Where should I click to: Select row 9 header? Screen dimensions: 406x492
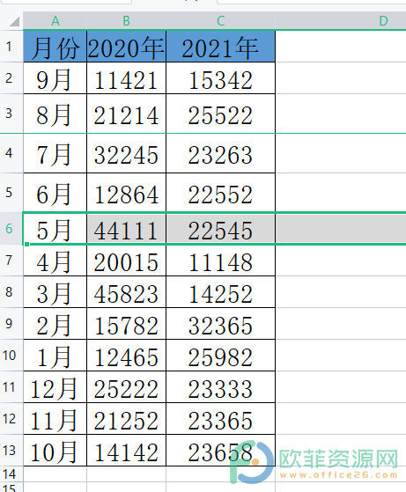click(11, 324)
